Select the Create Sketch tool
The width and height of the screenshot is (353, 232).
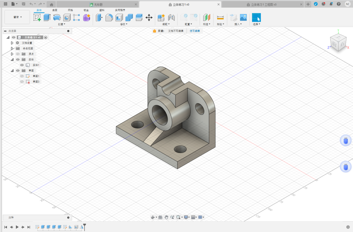(37, 18)
